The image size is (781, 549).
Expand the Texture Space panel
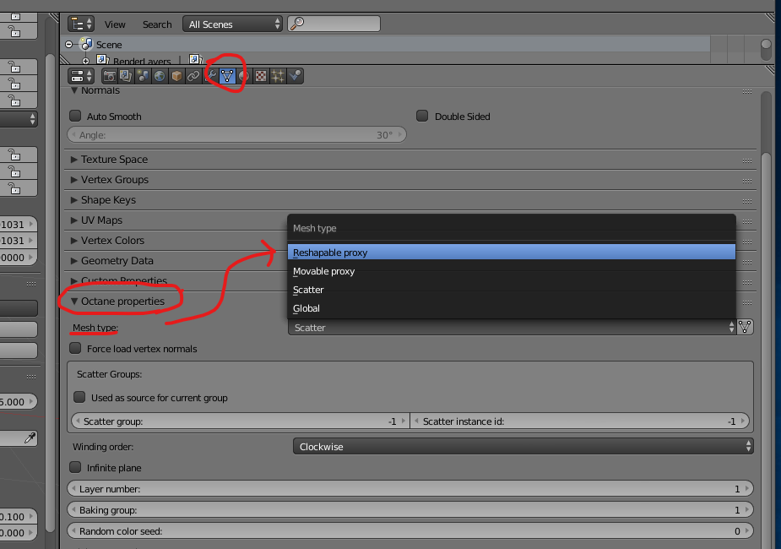(74, 160)
